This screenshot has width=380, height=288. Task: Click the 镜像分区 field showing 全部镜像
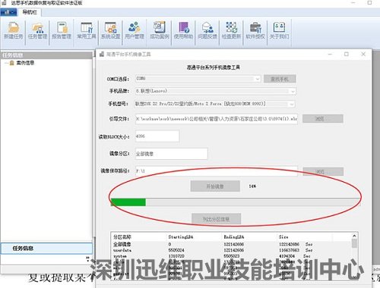171,154
